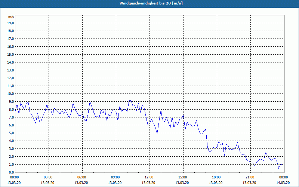Click the m/s unit label on the y-axis

(11, 17)
